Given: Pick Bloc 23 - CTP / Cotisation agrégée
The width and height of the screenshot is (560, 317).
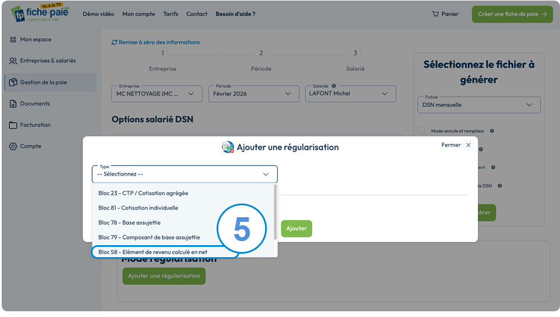Looking at the screenshot, I should 143,193.
